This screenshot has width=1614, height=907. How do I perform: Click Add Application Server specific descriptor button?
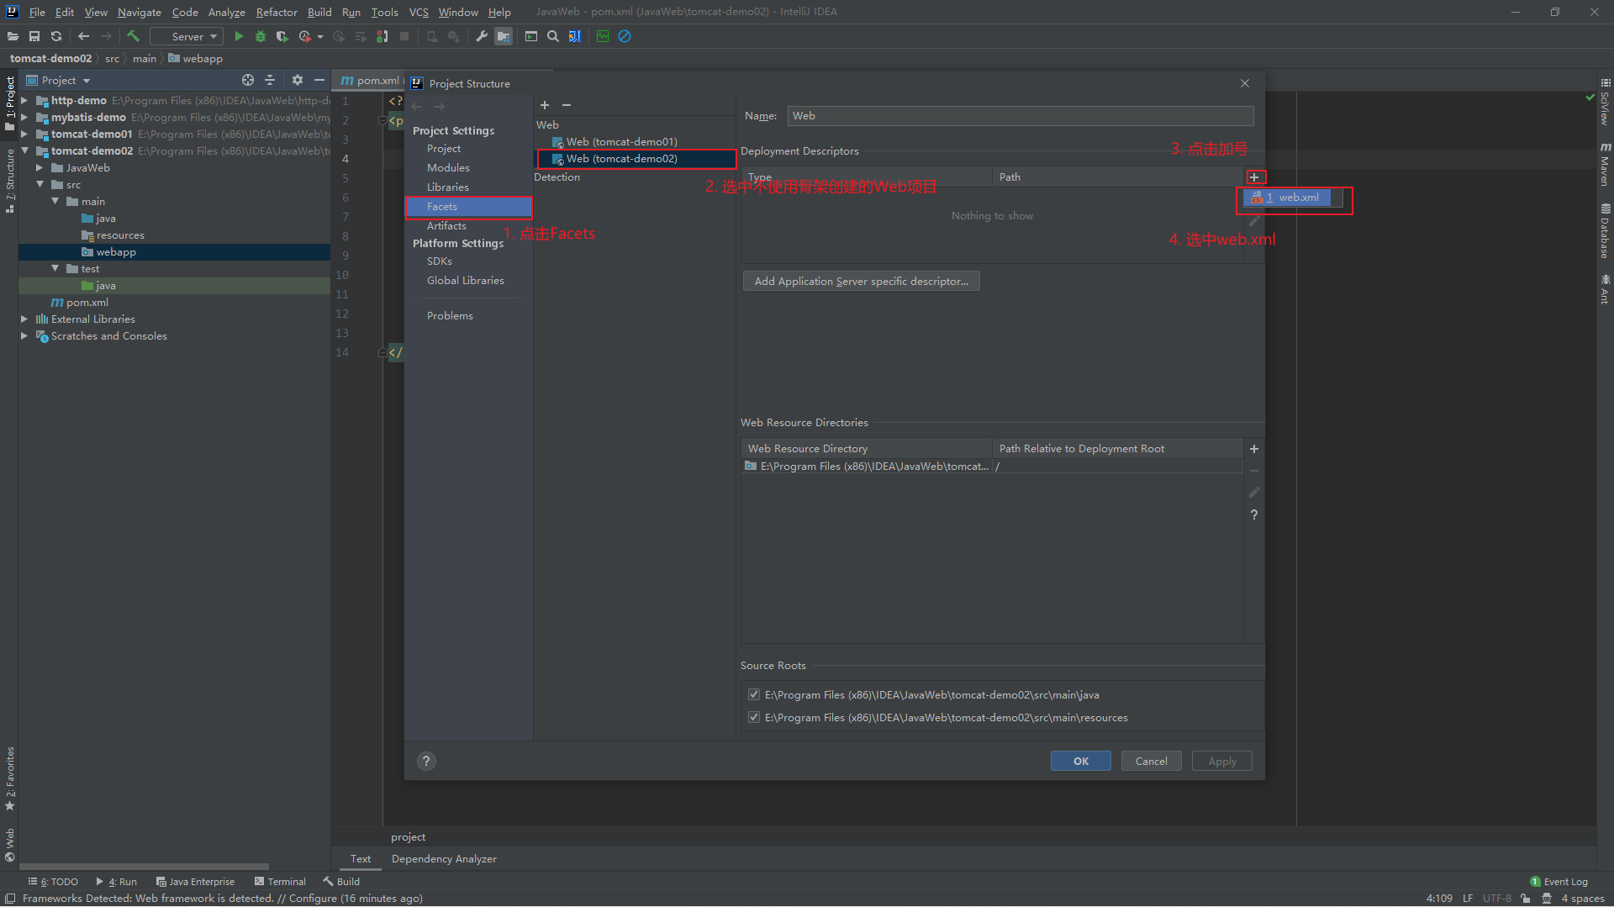[862, 282]
